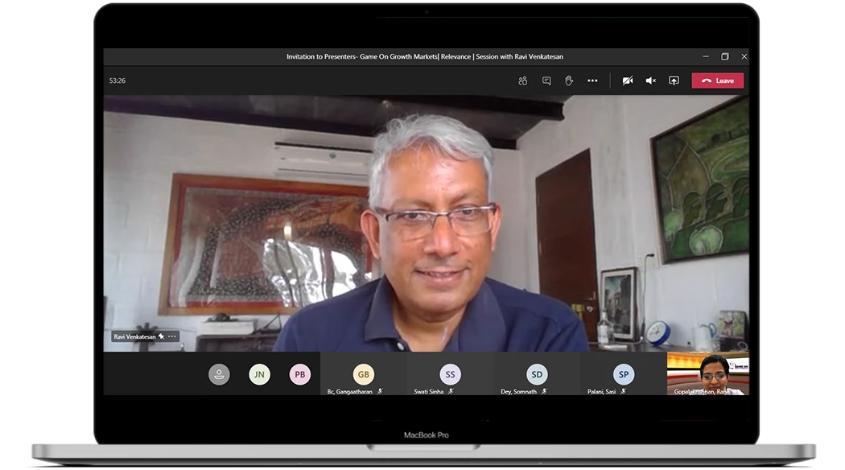This screenshot has height=470, width=845.
Task: Click the pin icon on Ravi Venkatesan's video
Action: pos(159,336)
